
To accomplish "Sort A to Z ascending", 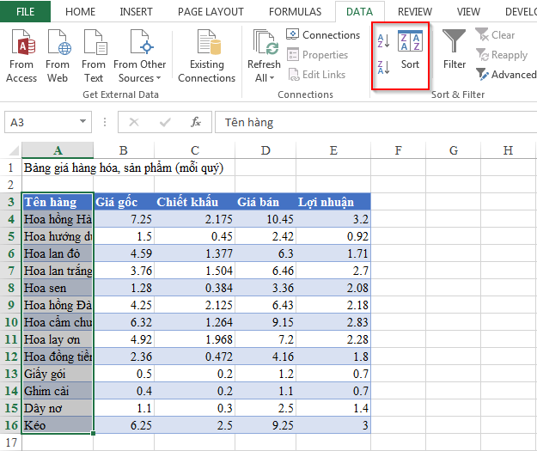I will click(383, 40).
